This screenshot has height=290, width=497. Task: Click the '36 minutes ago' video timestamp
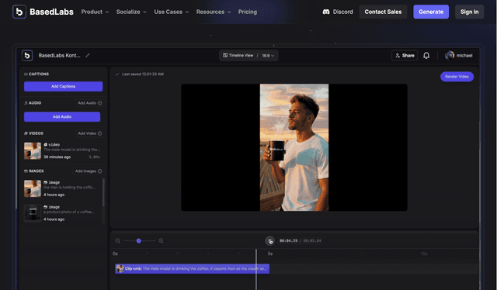pyautogui.click(x=57, y=157)
